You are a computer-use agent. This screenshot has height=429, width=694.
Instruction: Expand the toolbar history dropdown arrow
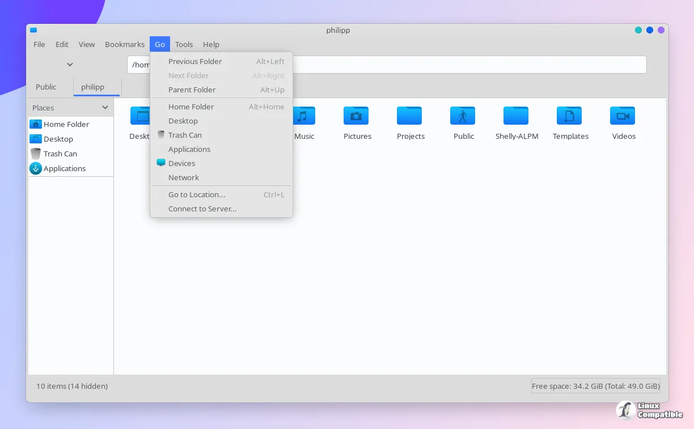[x=70, y=65]
